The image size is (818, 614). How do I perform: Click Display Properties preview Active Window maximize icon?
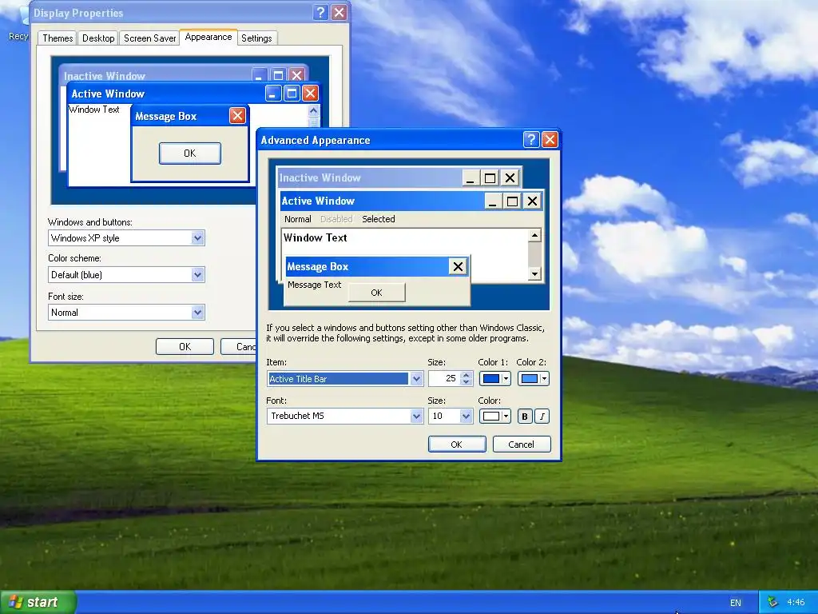point(292,94)
